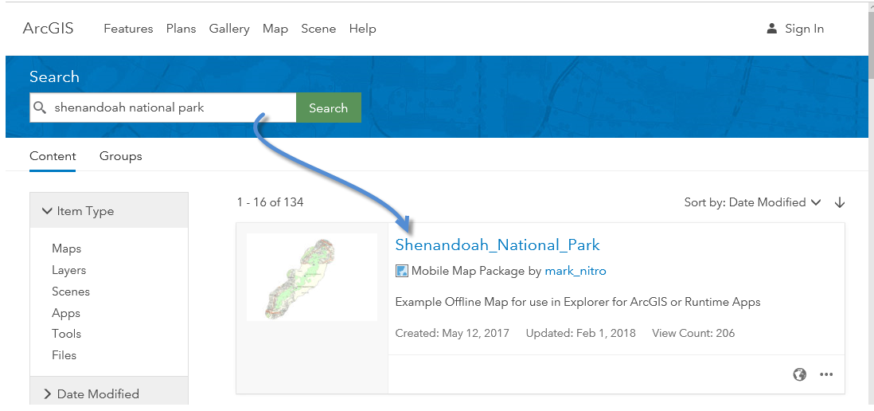Viewport: 874px width, 411px height.
Task: Go to the Gallery page
Action: click(x=229, y=29)
